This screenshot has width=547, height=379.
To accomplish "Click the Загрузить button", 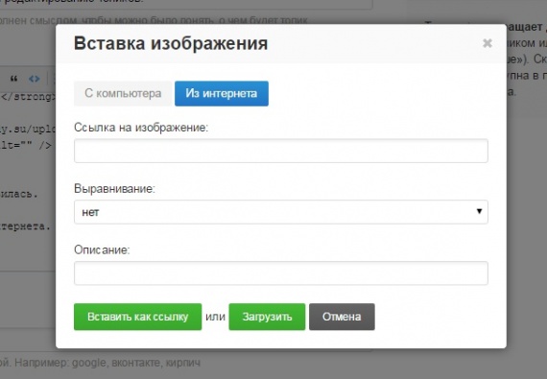I will (x=267, y=317).
